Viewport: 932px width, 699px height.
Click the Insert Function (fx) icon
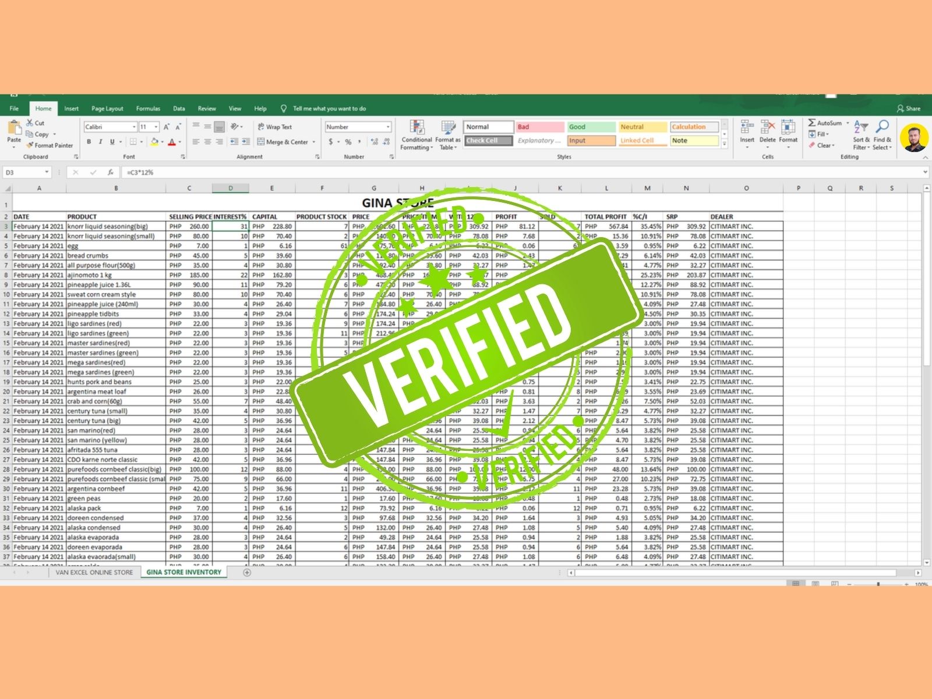[x=110, y=172]
